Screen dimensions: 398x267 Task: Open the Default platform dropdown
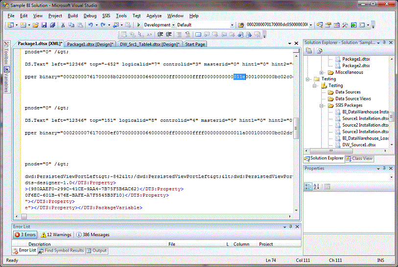[232, 25]
